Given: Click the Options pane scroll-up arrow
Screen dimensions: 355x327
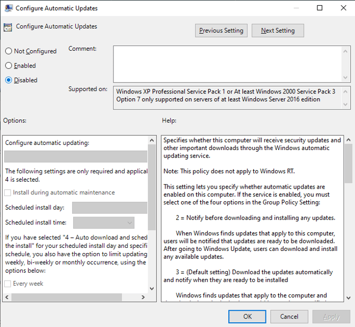Looking at the screenshot, I should tap(152, 140).
